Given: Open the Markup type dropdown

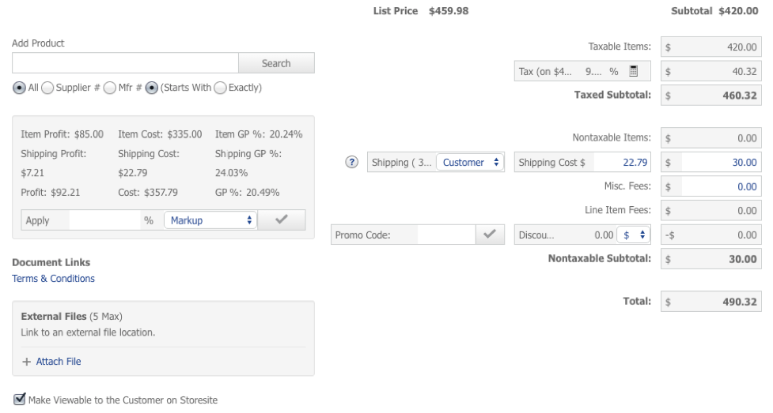Looking at the screenshot, I should point(211,220).
